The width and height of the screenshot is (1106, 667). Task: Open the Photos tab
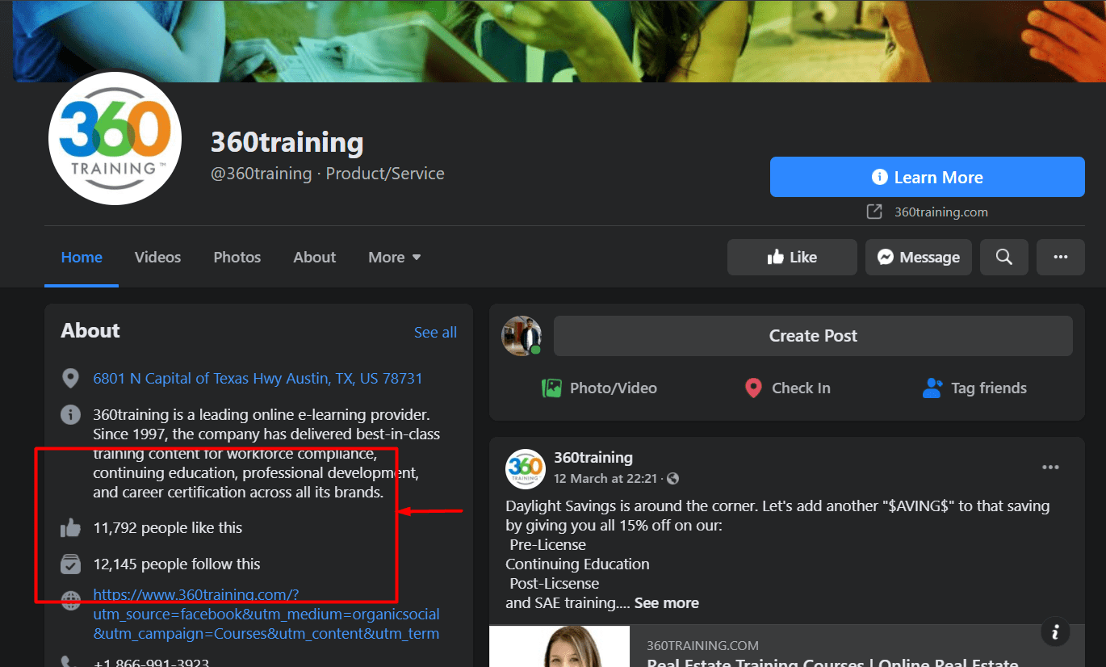point(237,258)
